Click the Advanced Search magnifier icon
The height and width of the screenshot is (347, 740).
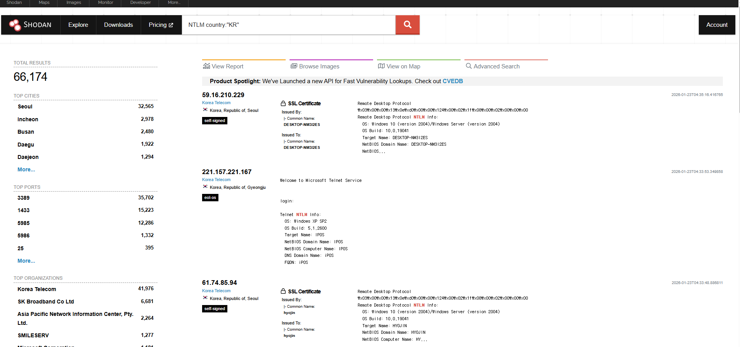tap(469, 66)
